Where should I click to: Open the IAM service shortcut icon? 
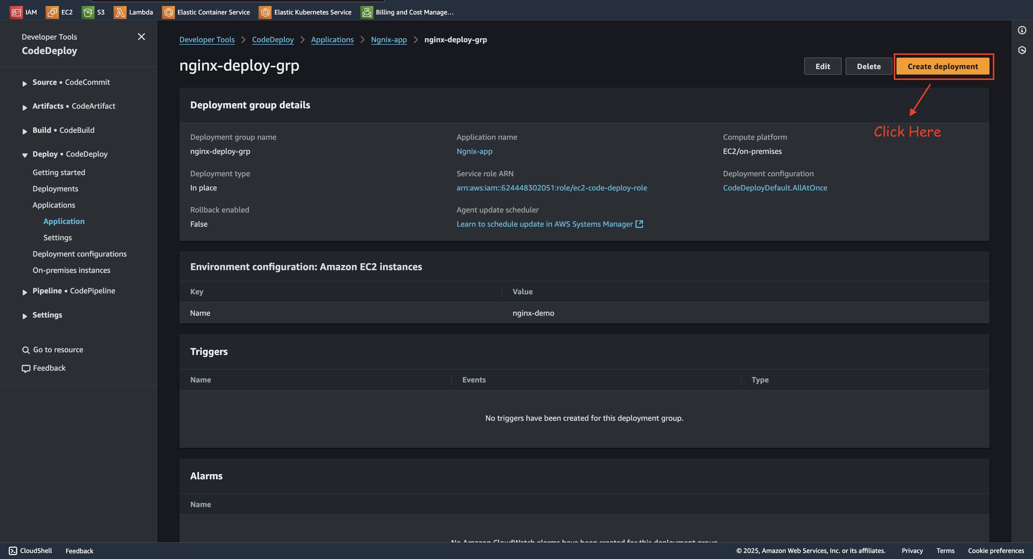[16, 12]
